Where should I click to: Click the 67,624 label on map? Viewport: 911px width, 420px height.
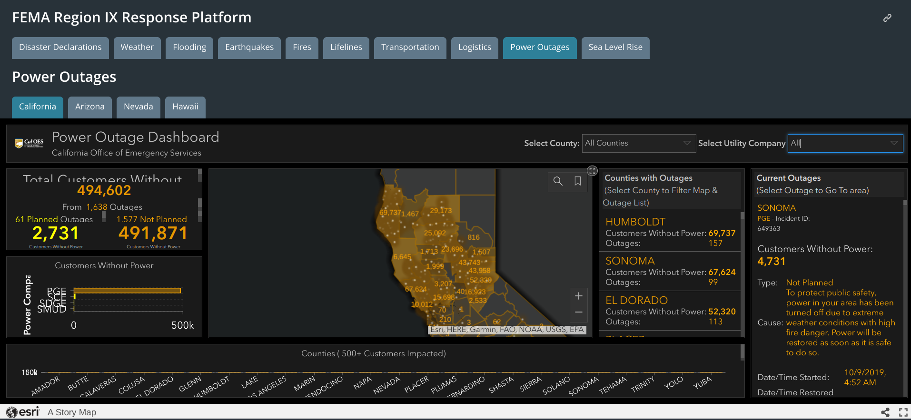[416, 289]
